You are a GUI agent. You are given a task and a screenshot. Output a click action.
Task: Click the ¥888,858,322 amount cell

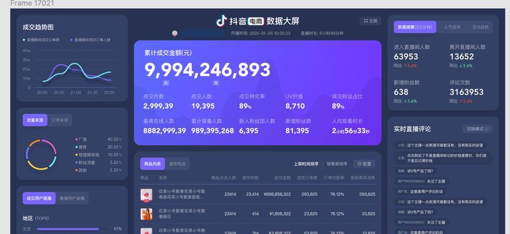point(278,194)
